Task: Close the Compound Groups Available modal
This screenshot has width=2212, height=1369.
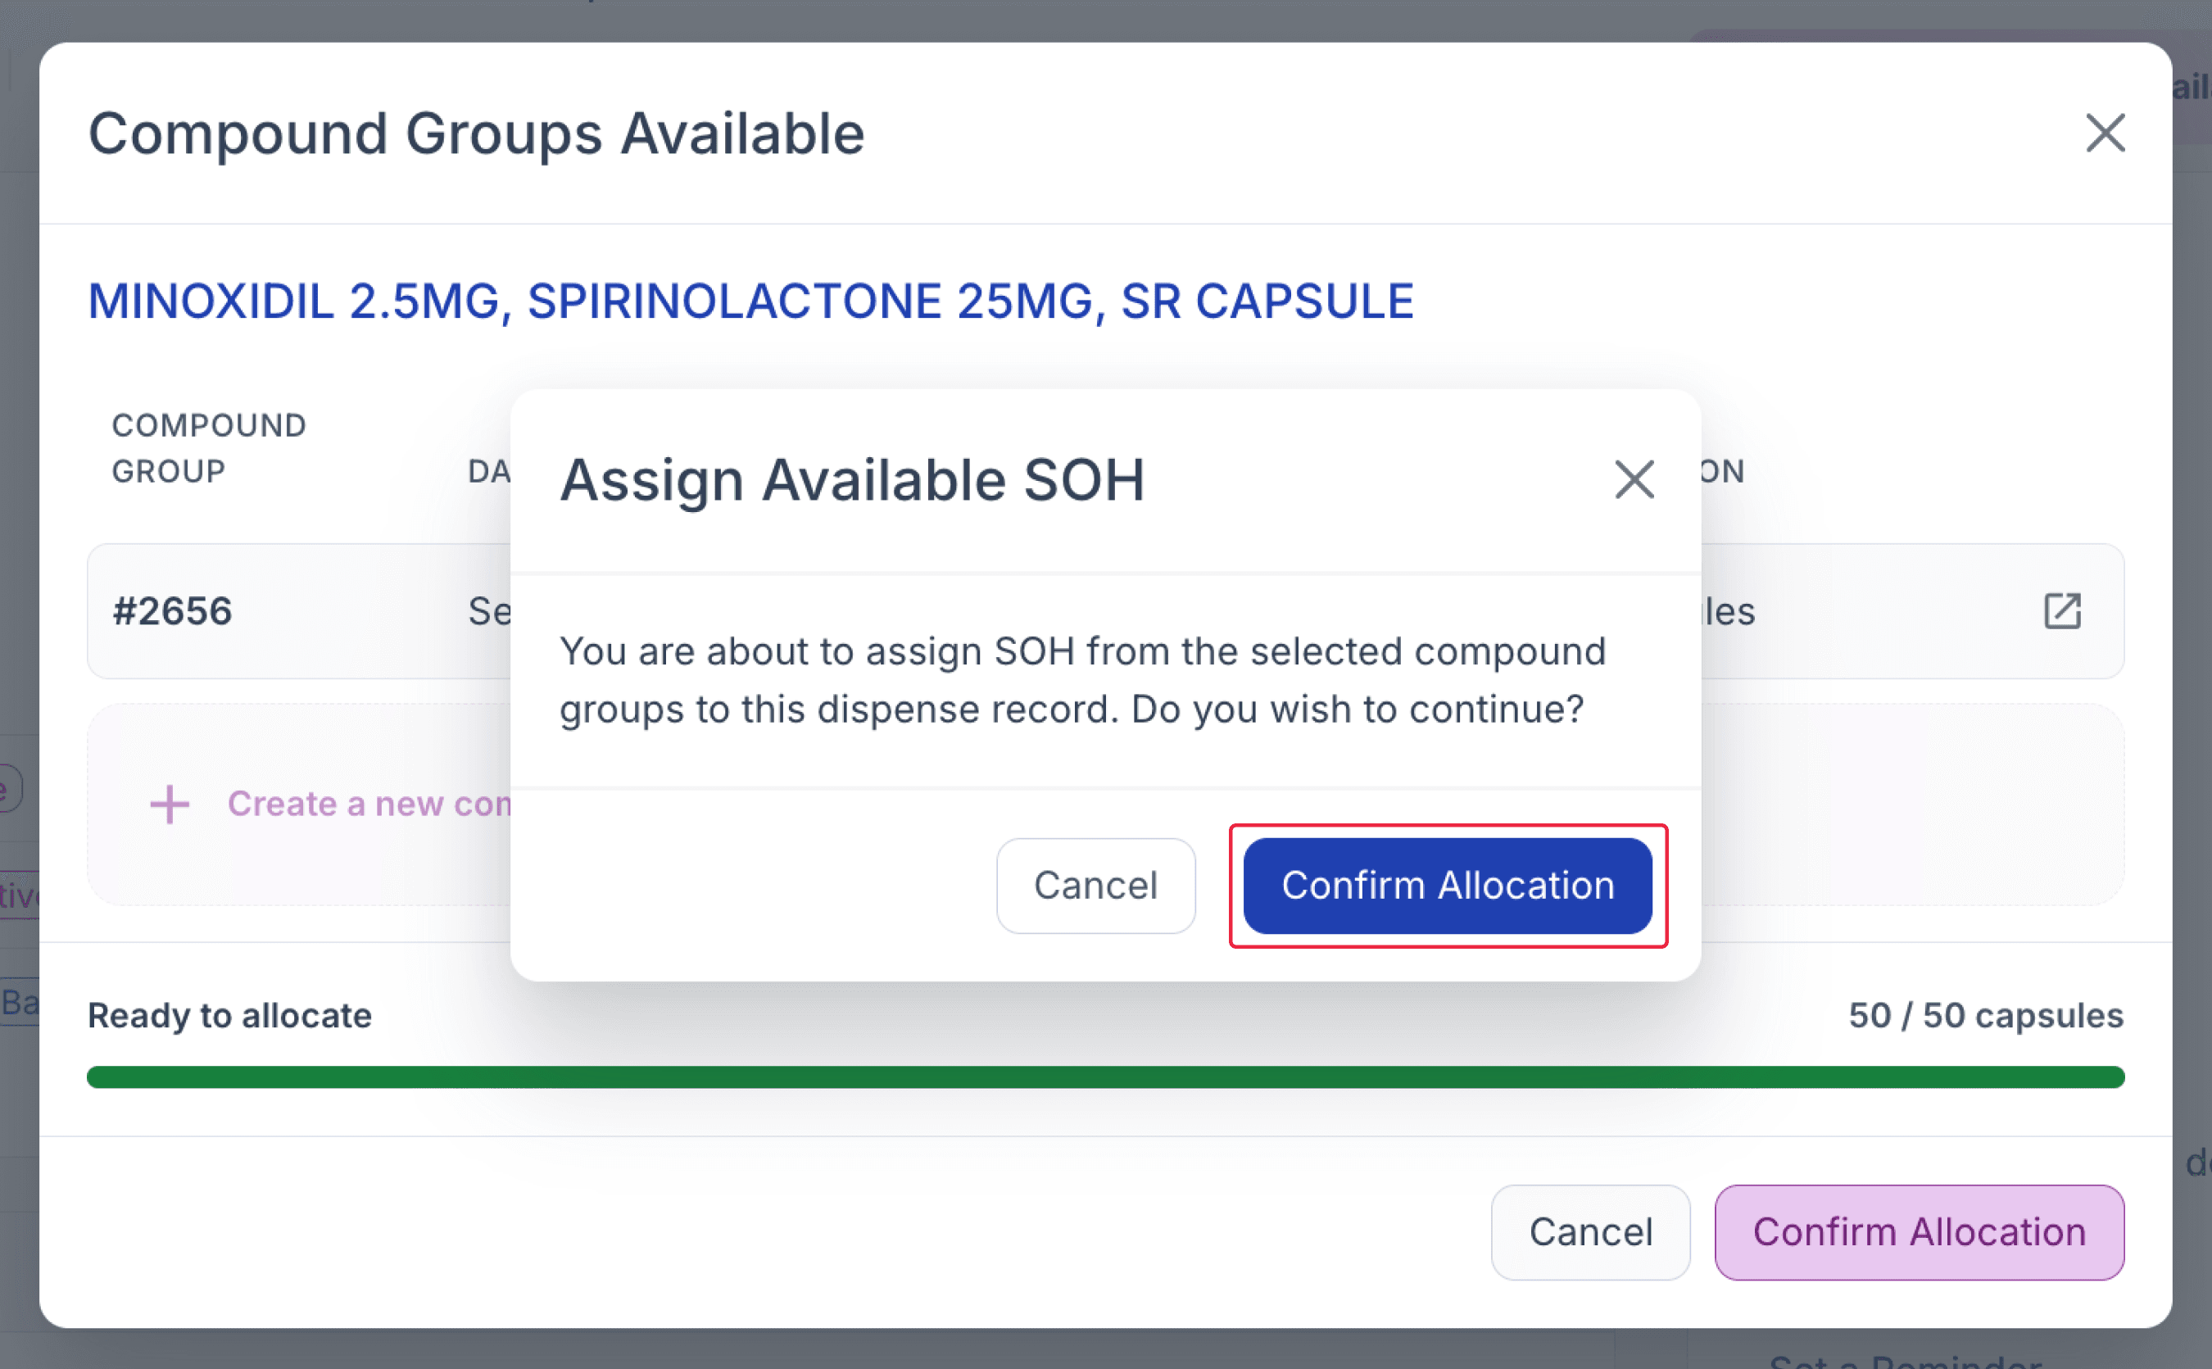Action: tap(2104, 133)
